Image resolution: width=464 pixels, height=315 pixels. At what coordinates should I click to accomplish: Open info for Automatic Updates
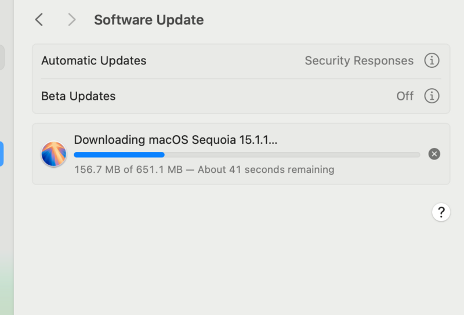[x=432, y=61]
